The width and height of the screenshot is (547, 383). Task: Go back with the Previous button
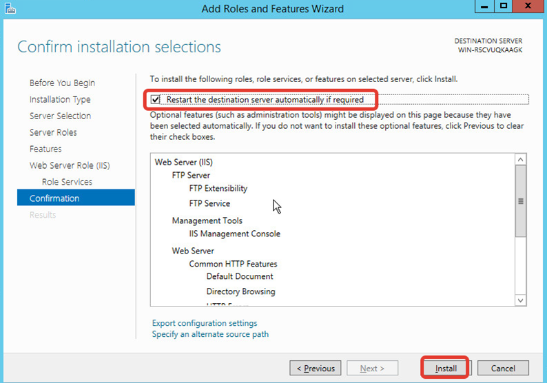coord(315,369)
